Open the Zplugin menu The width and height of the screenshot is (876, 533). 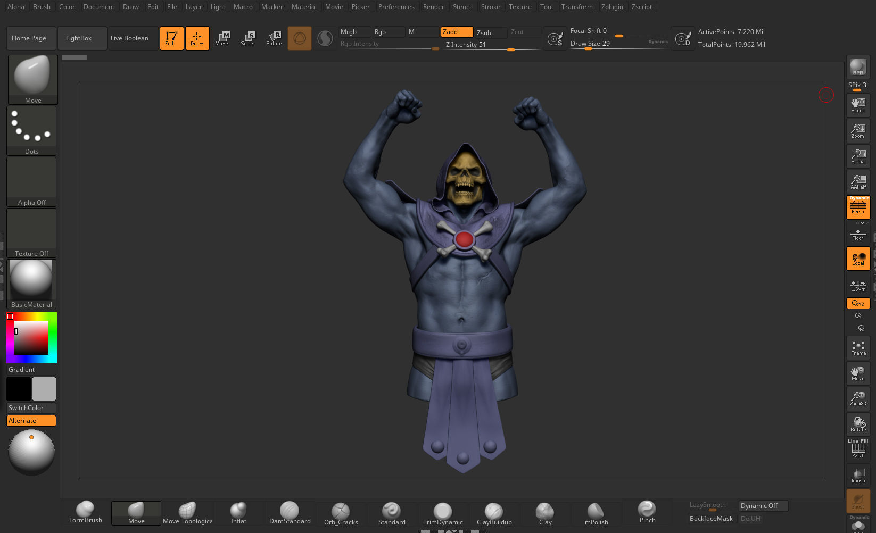[x=612, y=7]
